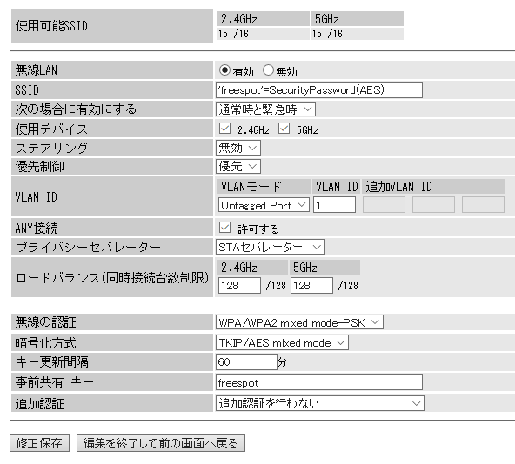Open the 優先制御 dropdown
The width and height of the screenshot is (515, 464).
pyautogui.click(x=238, y=166)
